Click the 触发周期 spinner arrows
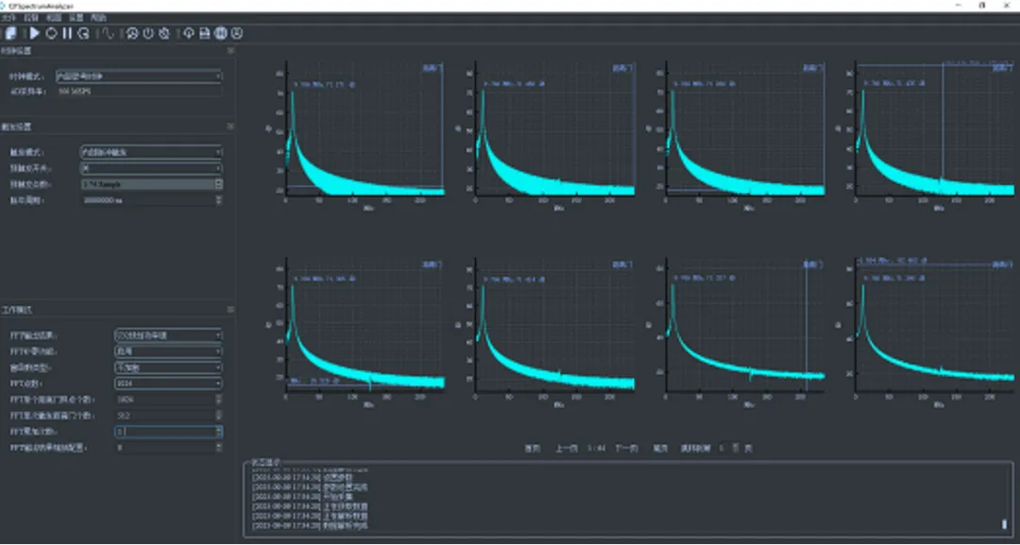Image resolution: width=1020 pixels, height=545 pixels. click(x=219, y=200)
